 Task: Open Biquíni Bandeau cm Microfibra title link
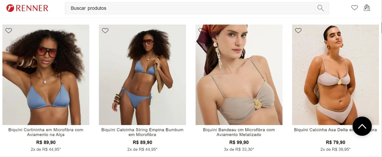239,132
